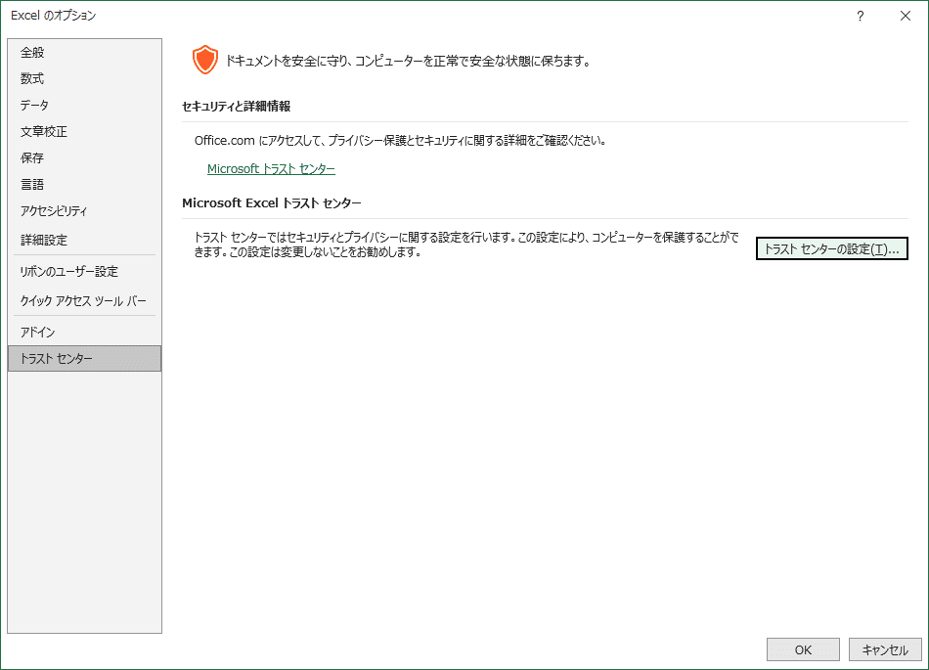
Task: Select the 保存 category
Action: point(84,157)
